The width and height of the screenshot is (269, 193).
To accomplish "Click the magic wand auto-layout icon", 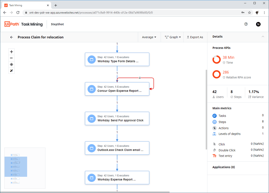I will pos(11,71).
